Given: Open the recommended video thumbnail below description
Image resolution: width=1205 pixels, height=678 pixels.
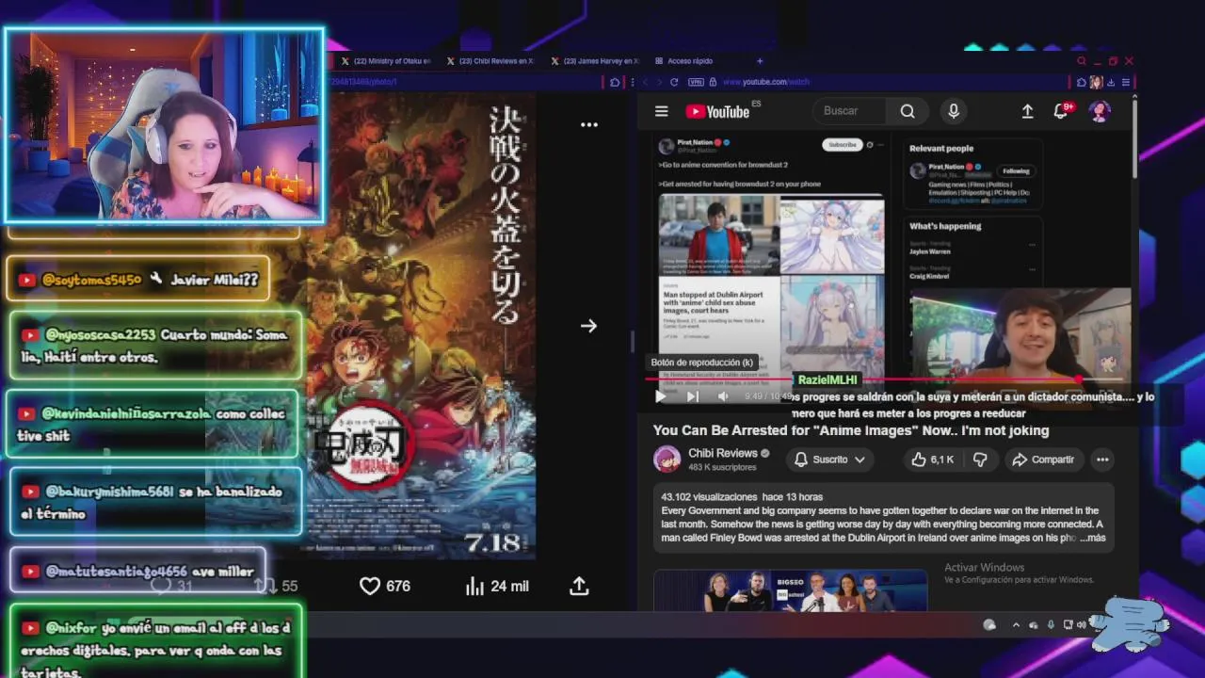Looking at the screenshot, I should [x=790, y=591].
